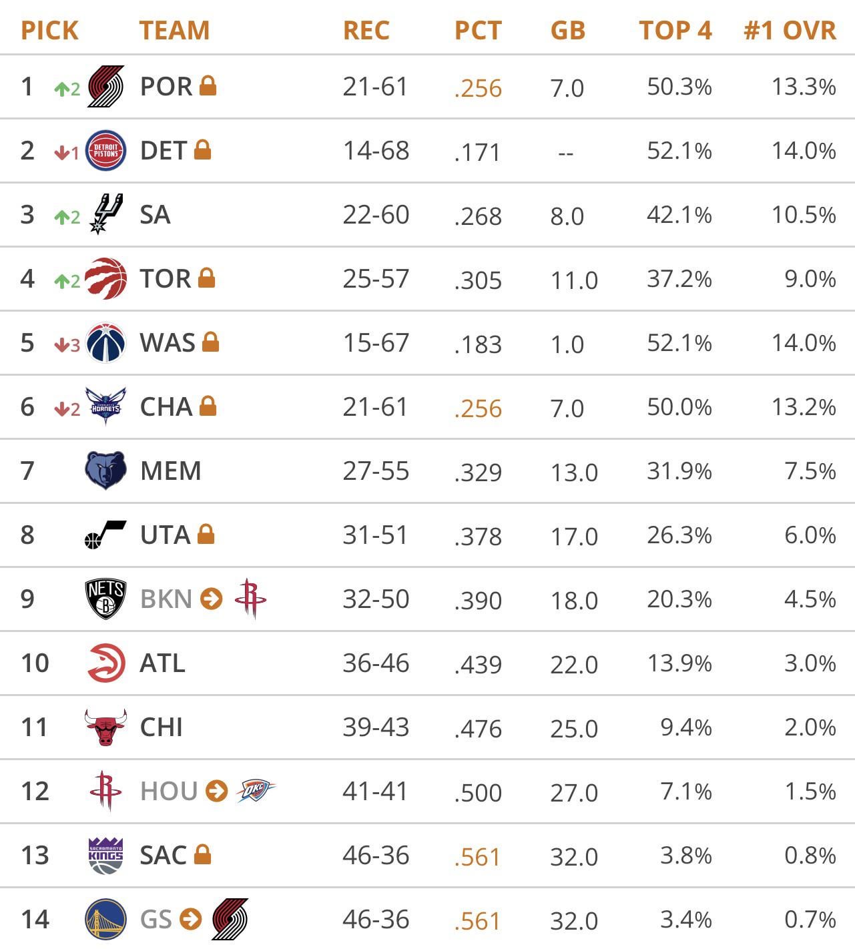
Task: Open the Washington Wizards logo
Action: (105, 342)
